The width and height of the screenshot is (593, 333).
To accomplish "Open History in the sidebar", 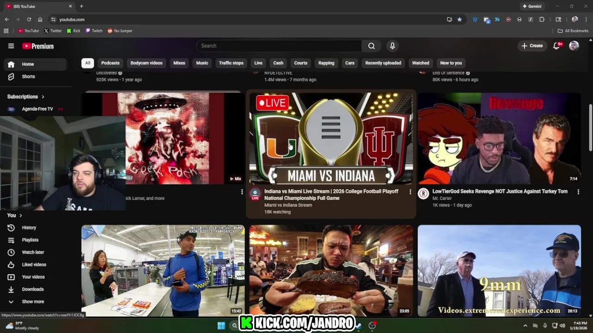I will point(29,228).
